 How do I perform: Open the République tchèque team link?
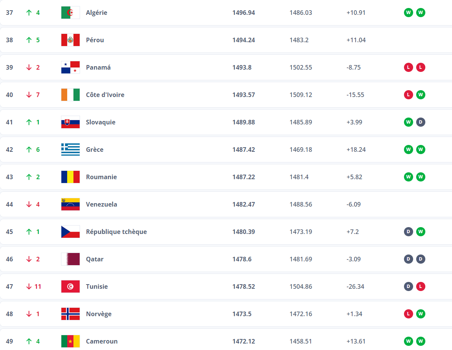pyautogui.click(x=116, y=232)
